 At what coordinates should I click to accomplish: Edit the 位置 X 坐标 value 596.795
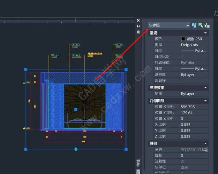(x=194, y=106)
